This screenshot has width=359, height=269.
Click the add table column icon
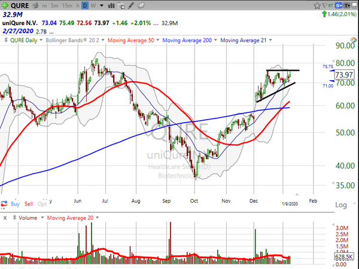121,5
